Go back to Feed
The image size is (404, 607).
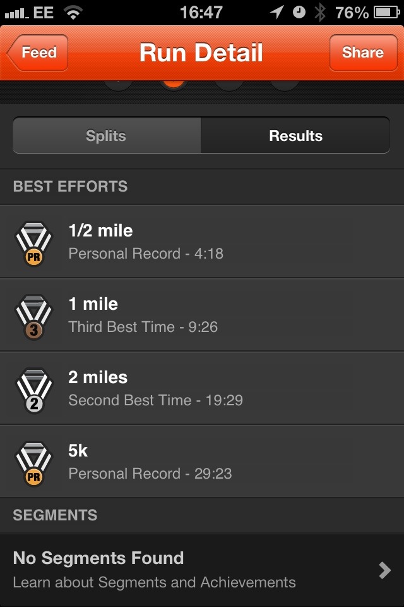tap(37, 53)
